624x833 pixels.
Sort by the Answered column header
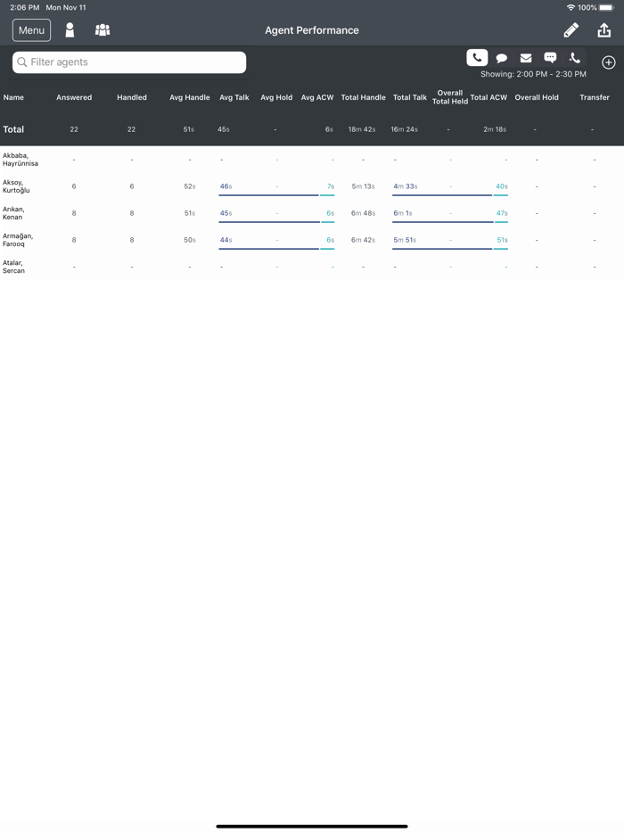coord(74,97)
